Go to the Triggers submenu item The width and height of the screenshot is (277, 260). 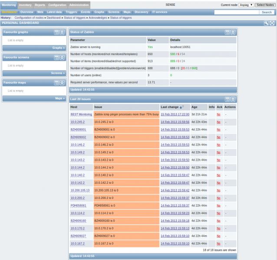coord(71,12)
